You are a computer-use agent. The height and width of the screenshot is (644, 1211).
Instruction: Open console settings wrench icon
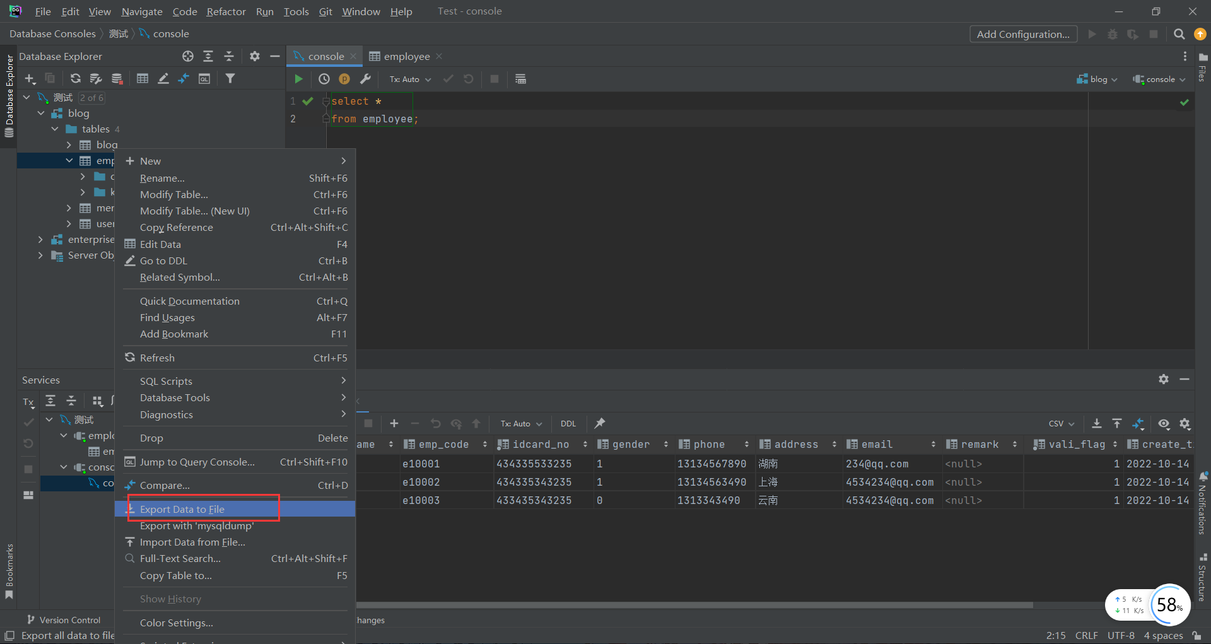(x=365, y=79)
